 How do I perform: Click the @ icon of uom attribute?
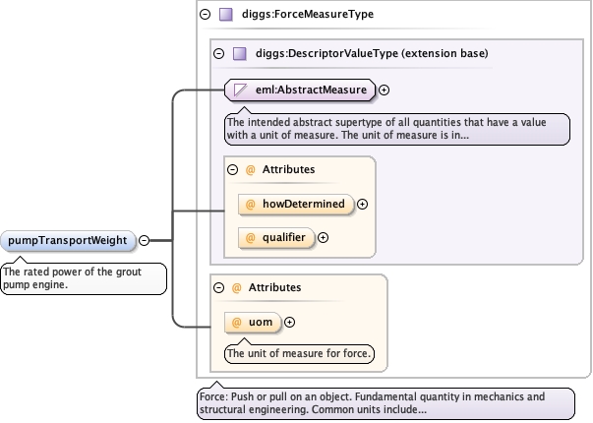236,322
